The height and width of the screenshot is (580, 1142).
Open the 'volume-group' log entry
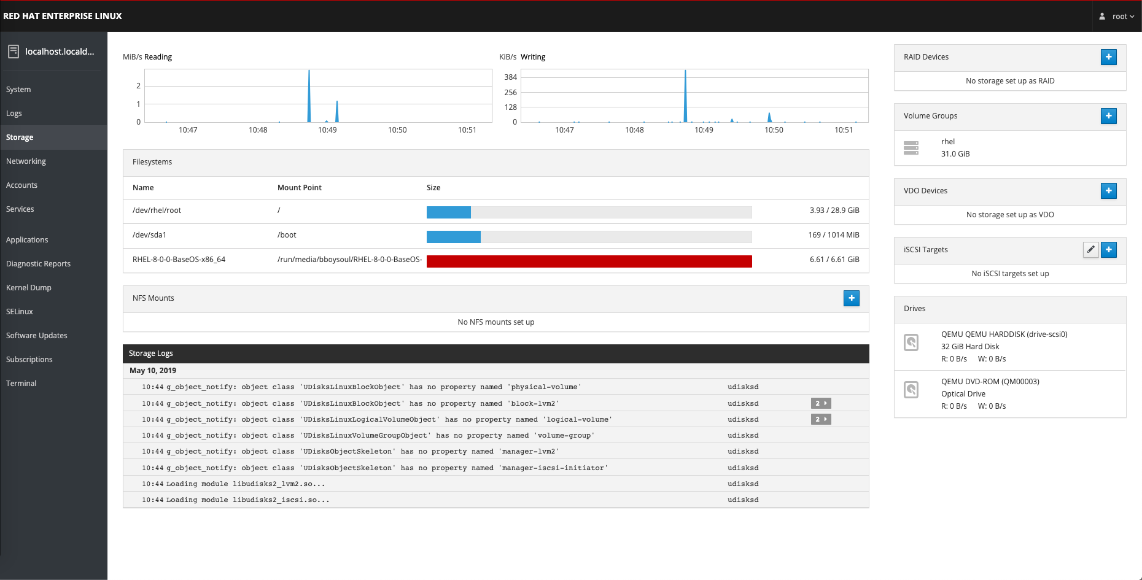[x=495, y=435]
